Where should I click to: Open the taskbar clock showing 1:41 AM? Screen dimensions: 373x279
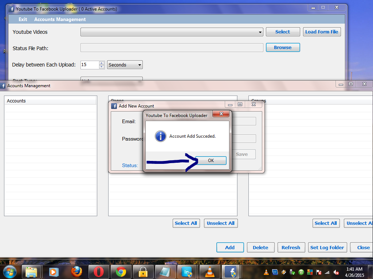coord(354,272)
